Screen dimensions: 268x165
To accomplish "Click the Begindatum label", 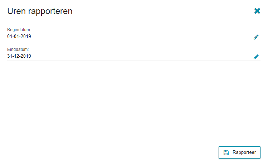I will pyautogui.click(x=19, y=30).
